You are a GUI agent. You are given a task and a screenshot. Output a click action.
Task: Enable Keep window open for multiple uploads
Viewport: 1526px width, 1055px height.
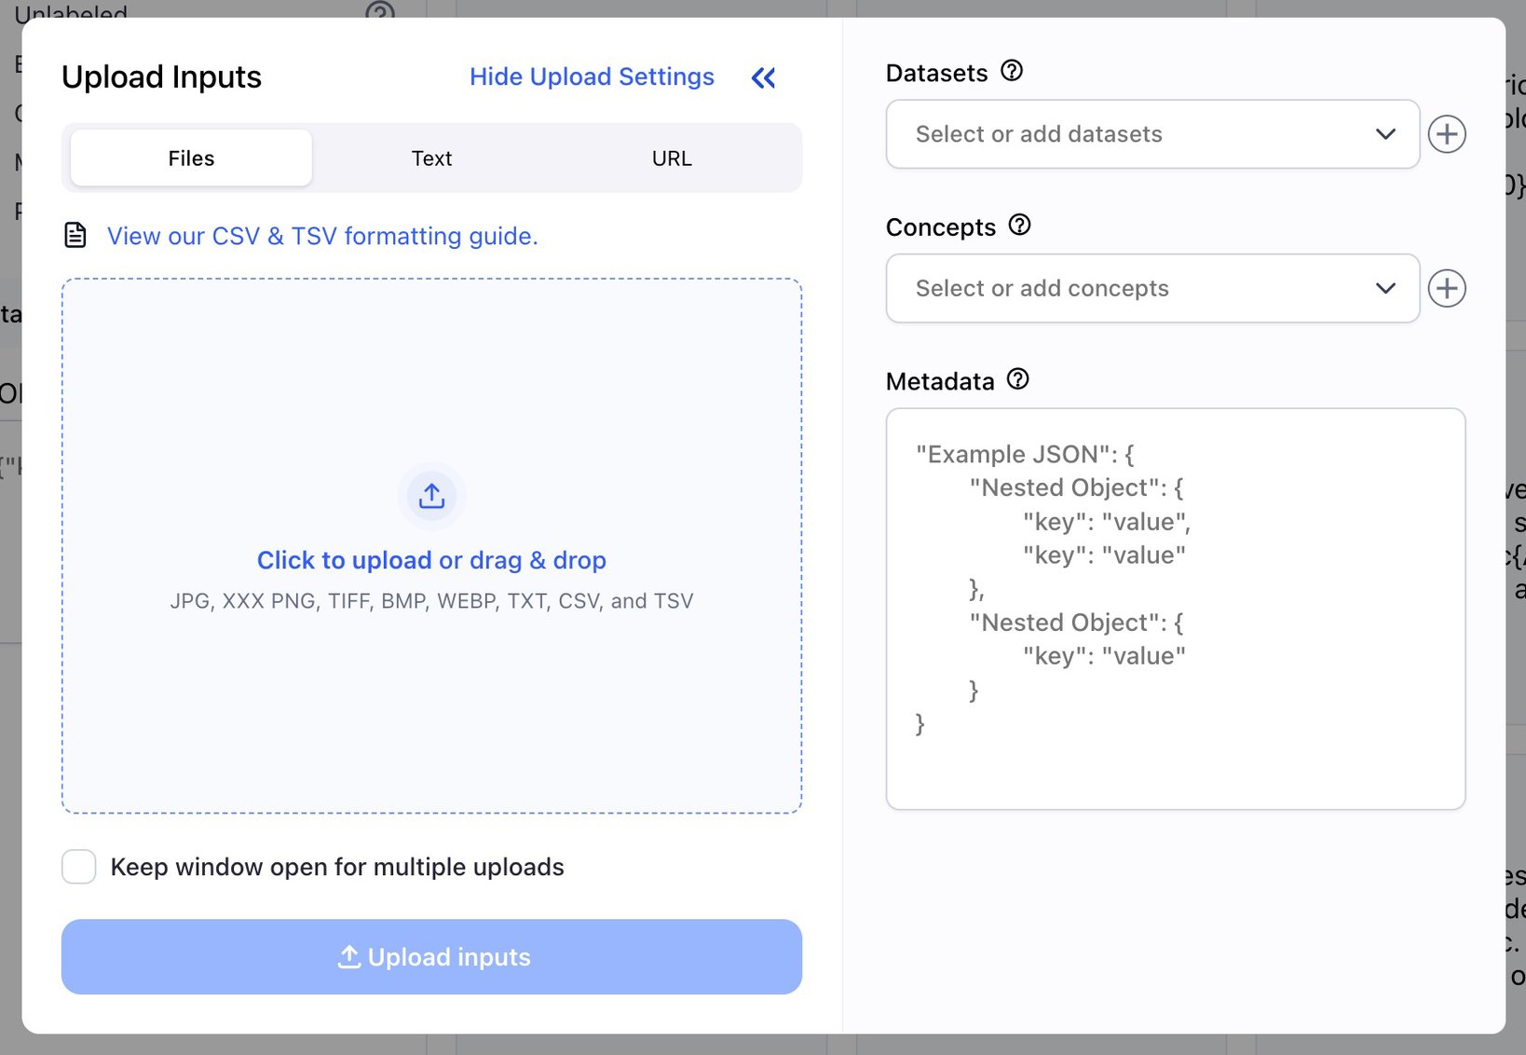[x=79, y=867]
